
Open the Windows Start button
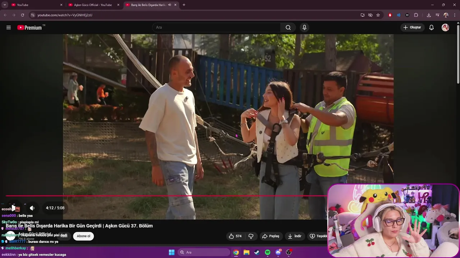click(171, 252)
